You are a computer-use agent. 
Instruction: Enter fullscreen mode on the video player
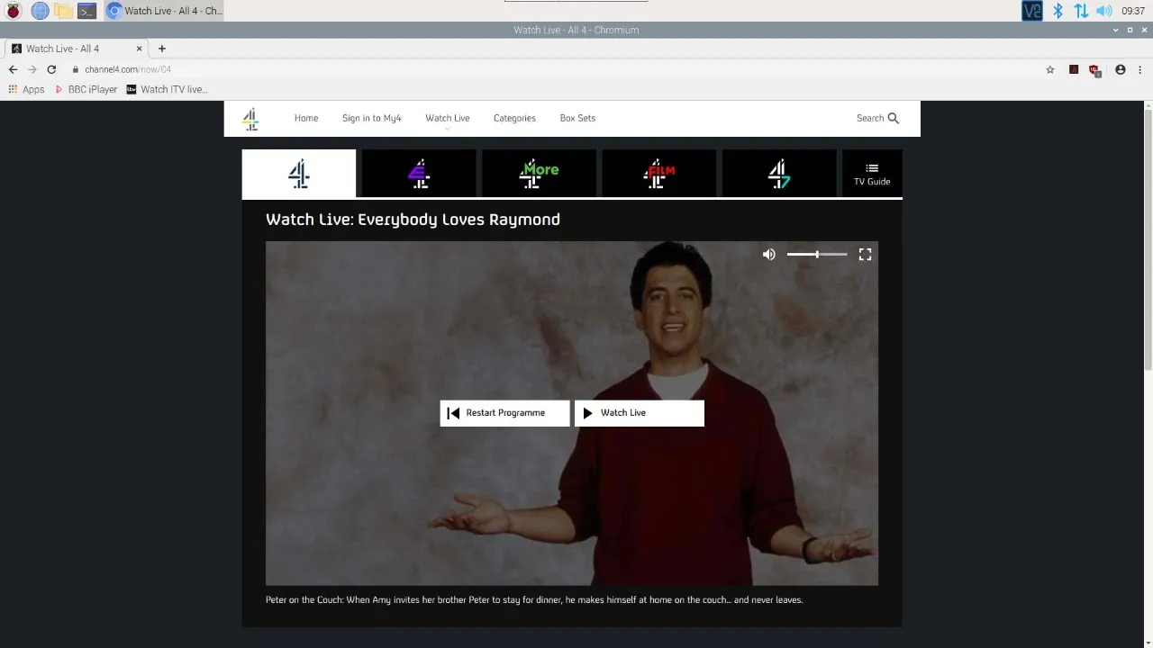(x=865, y=254)
